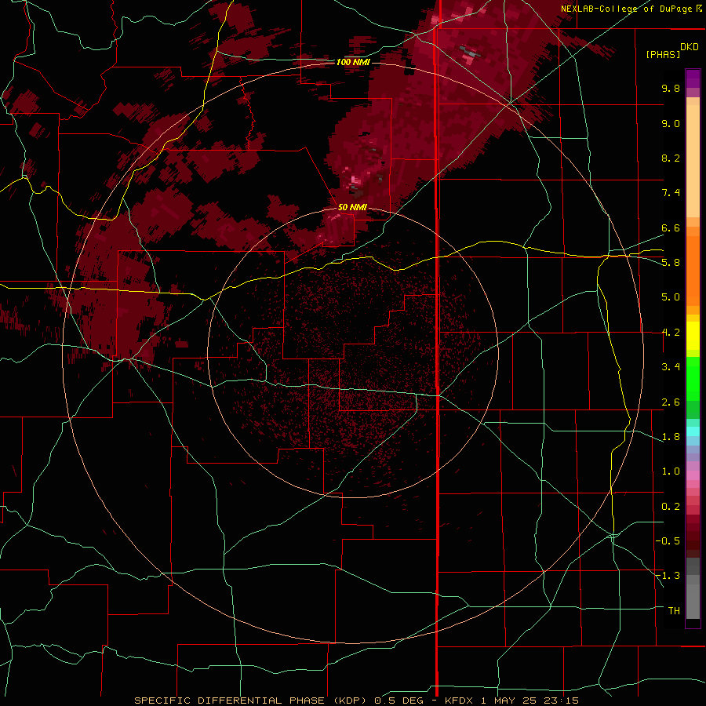Click the 6.6 value on the color scale
The width and height of the screenshot is (706, 706).
point(671,227)
